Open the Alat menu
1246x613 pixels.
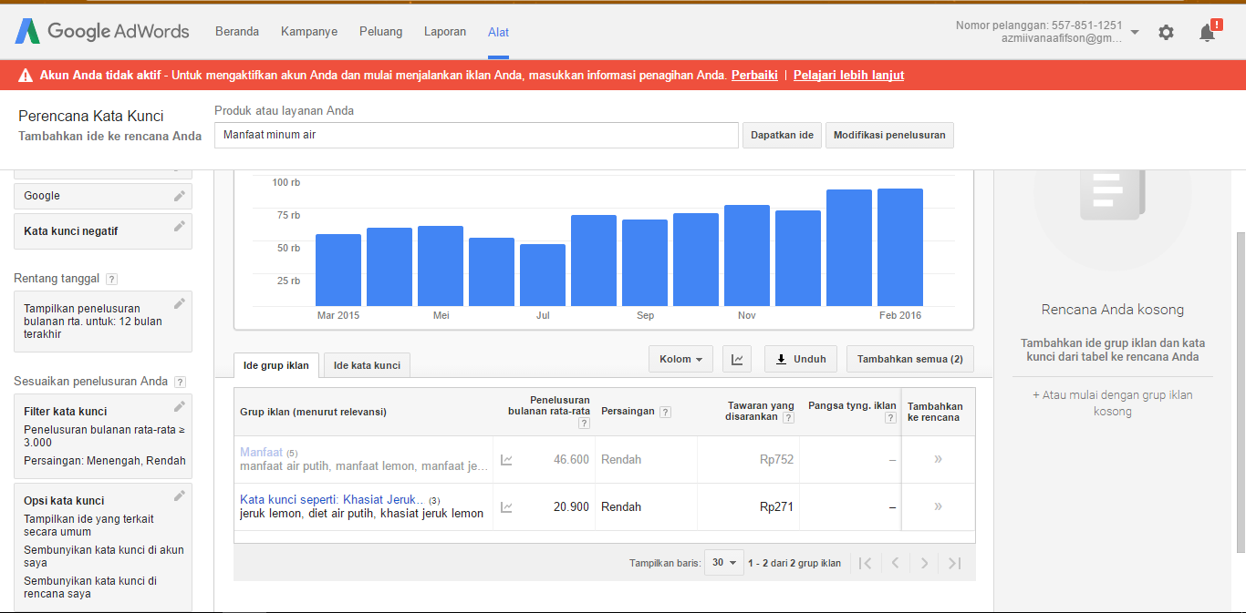[499, 32]
